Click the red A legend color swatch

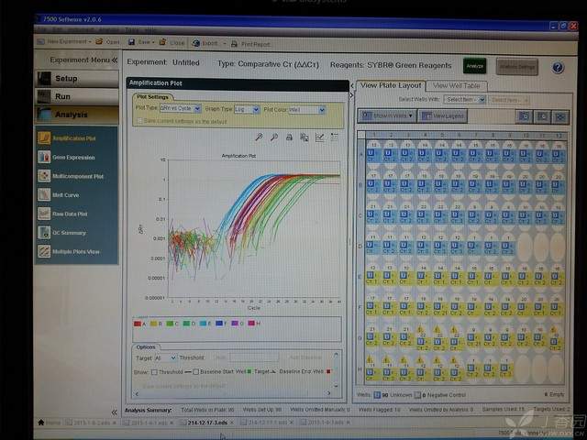tap(138, 324)
